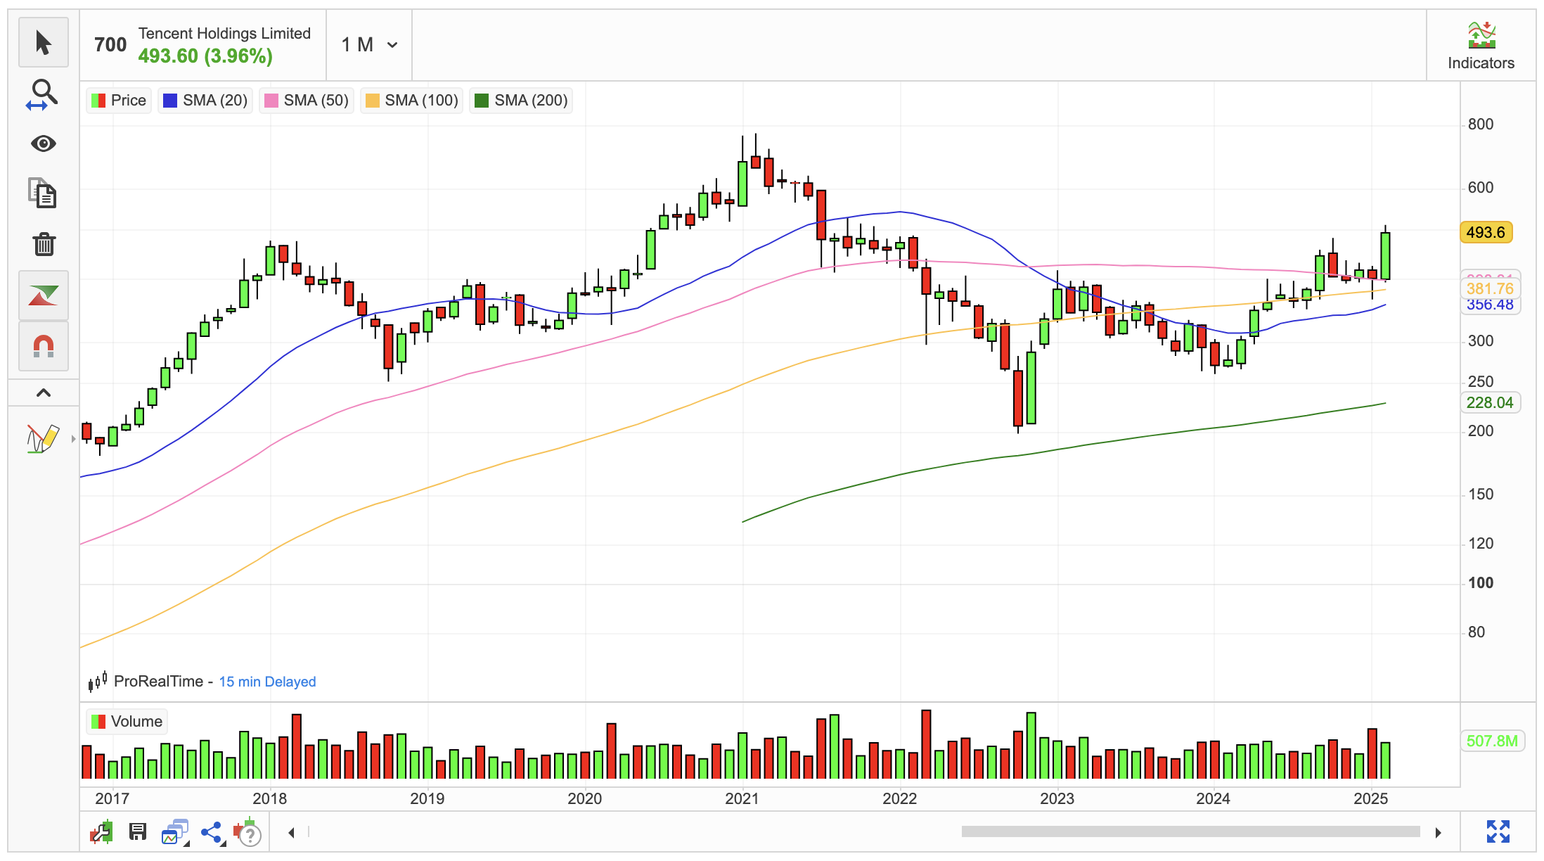Screen dimensions: 1544x861
Task: Open the share menu icon
Action: click(x=212, y=833)
